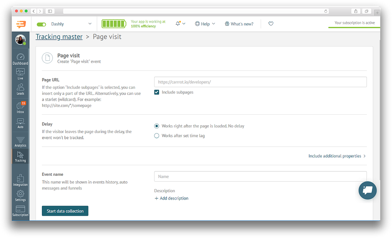This screenshot has height=238, width=392.
Task: Open the chat bubble widget
Action: [367, 190]
